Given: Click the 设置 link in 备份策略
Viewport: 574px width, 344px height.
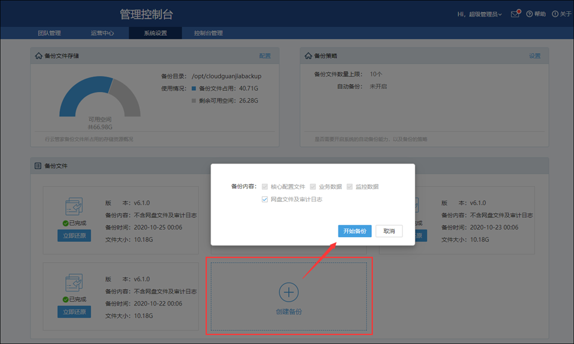Looking at the screenshot, I should pos(535,56).
